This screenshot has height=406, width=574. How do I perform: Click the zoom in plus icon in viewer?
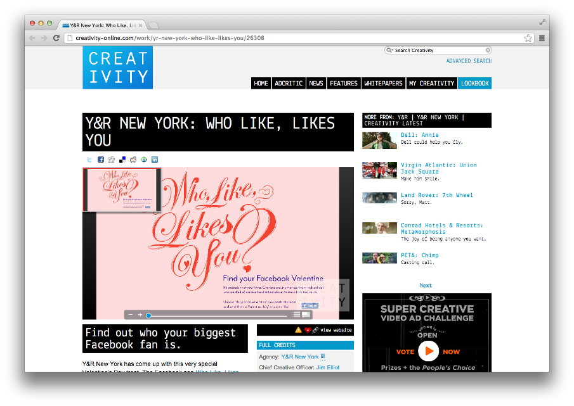coord(140,315)
